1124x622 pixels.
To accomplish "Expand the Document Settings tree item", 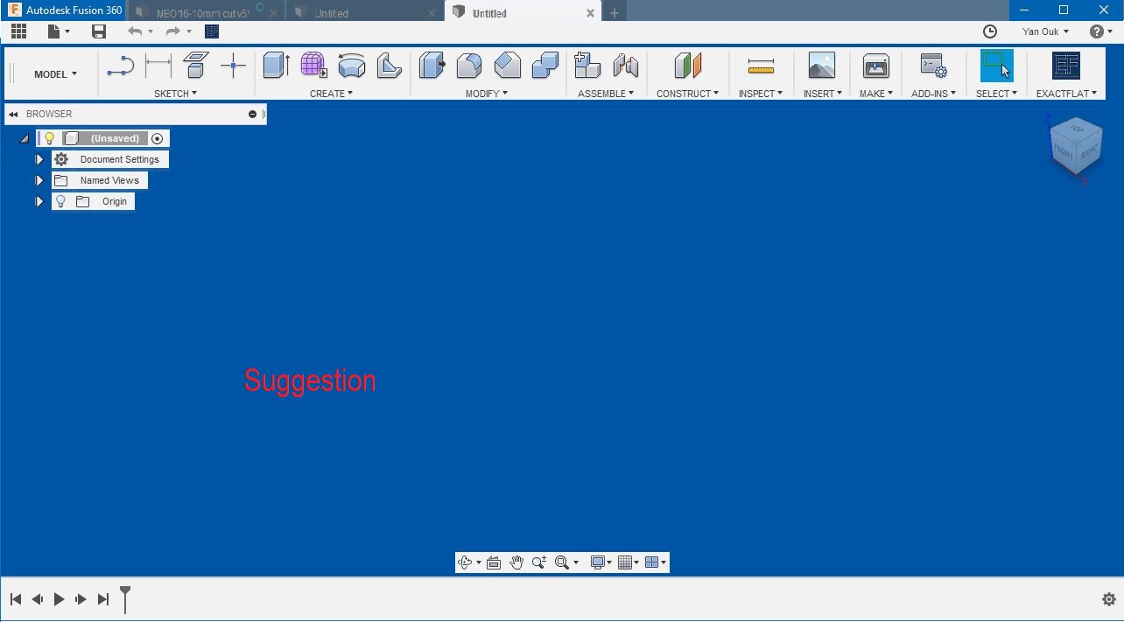I will coord(39,159).
